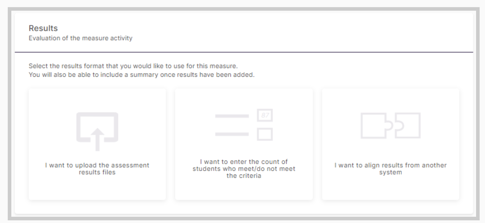This screenshot has height=223, width=485.
Task: Choose the align from another system card
Action: click(391, 144)
